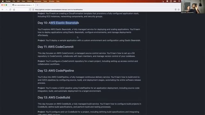205x115 pixels.
Task: Open the Firefox application menu
Action: pyautogui.click(x=8, y=1)
